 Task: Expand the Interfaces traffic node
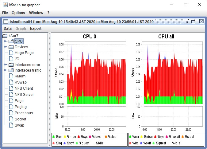[5, 70]
